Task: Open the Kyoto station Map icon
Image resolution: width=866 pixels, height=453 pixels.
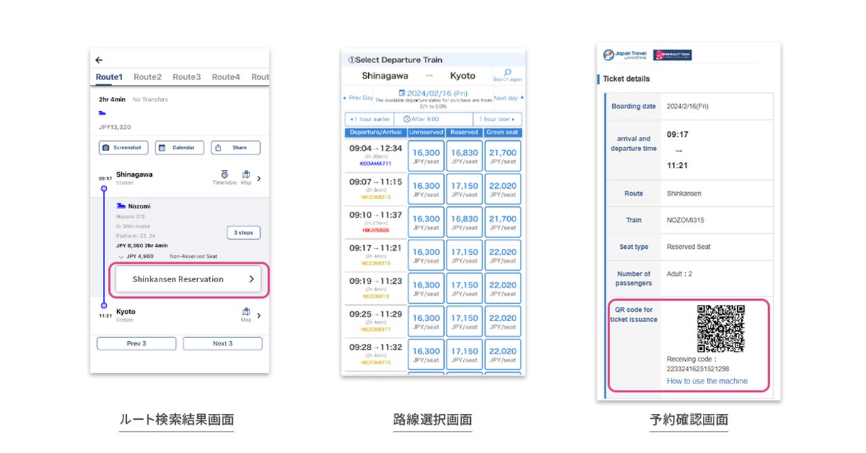Action: 246,315
